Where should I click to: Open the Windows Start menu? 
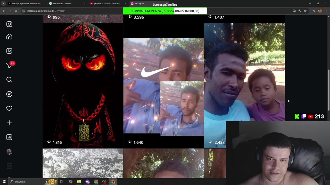[4, 182]
